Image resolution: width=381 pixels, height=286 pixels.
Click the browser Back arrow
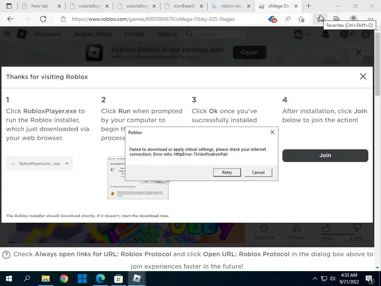10,19
